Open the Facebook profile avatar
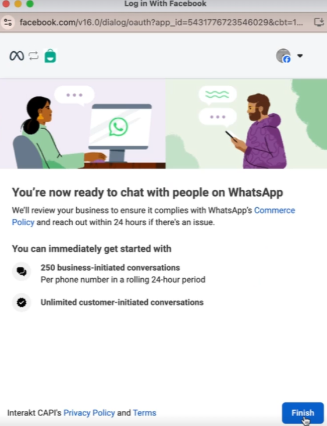Screen dimensions: 327x426 tap(283, 56)
